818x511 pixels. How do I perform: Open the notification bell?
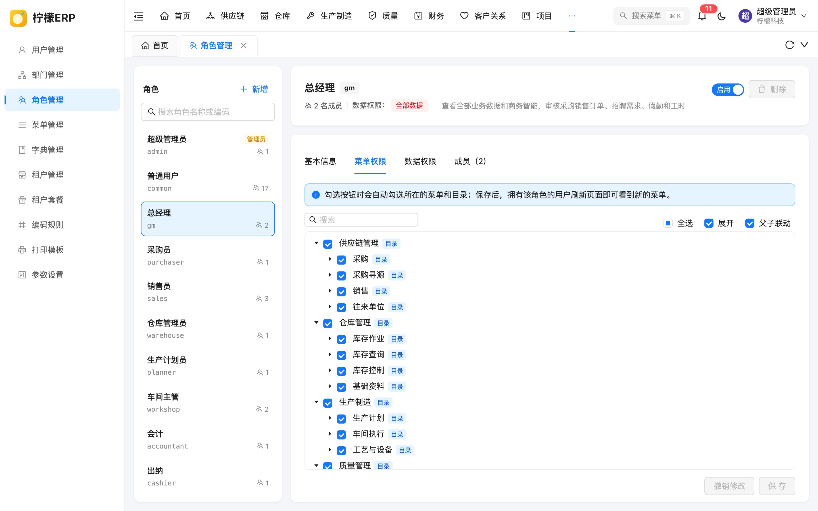tap(702, 16)
